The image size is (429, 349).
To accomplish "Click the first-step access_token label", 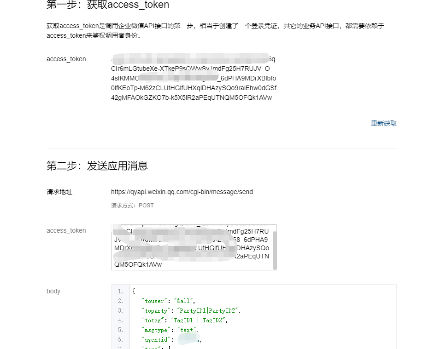I will [x=66, y=59].
